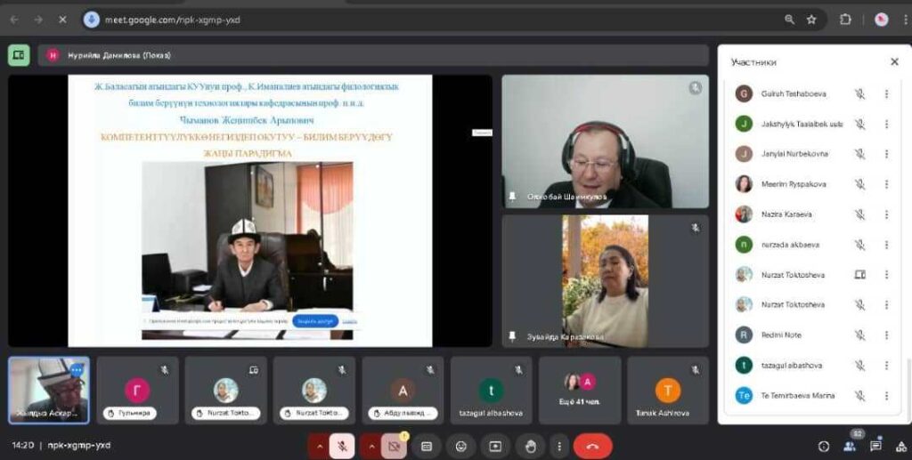
Task: Open more actions for nurzada akbaeva
Action: 886,245
